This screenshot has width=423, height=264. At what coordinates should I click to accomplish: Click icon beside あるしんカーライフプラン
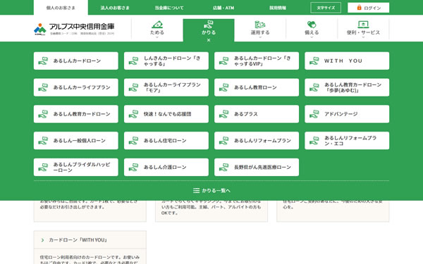pos(43,87)
